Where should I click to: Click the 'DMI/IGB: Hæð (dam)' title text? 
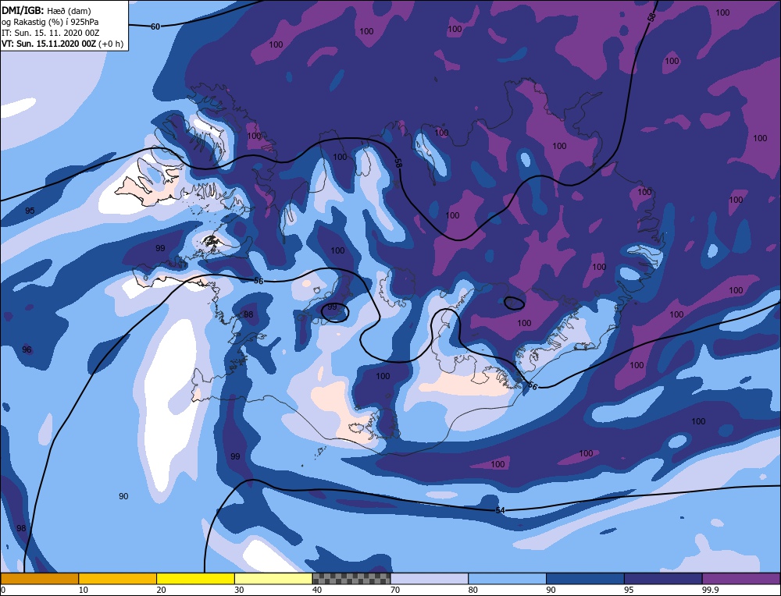[46, 10]
